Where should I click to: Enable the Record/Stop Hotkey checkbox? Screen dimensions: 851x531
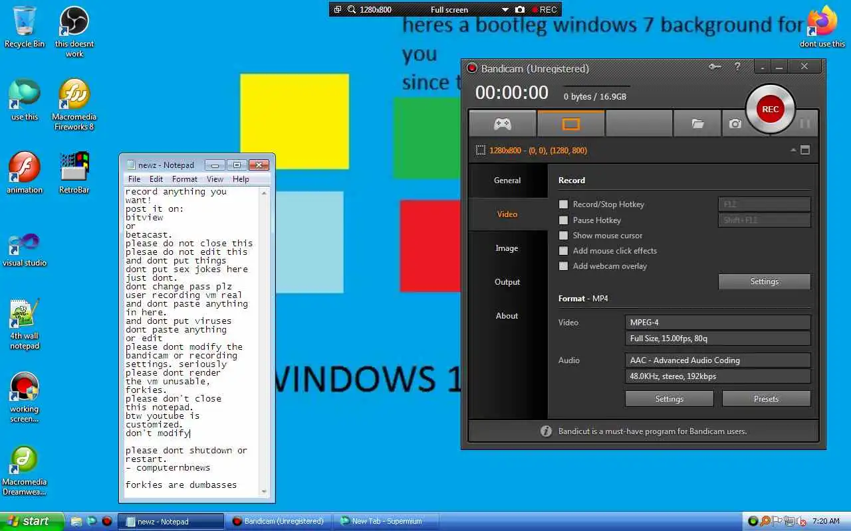[564, 204]
